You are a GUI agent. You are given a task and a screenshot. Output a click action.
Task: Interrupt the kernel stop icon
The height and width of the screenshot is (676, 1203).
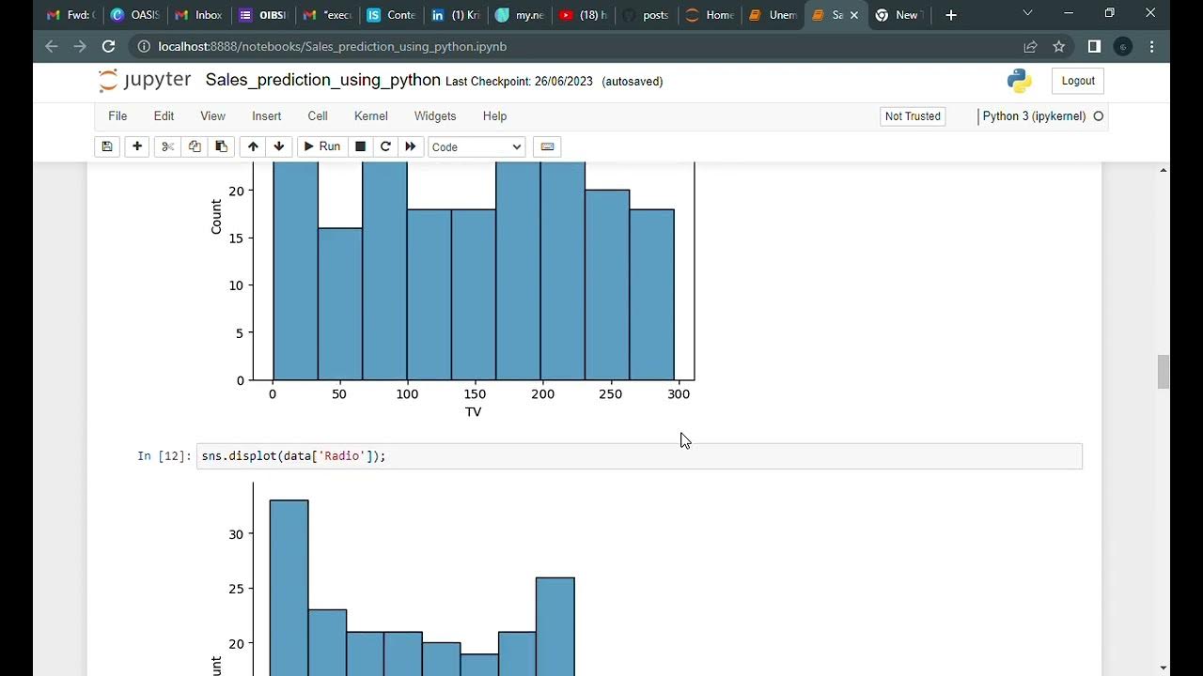click(360, 146)
